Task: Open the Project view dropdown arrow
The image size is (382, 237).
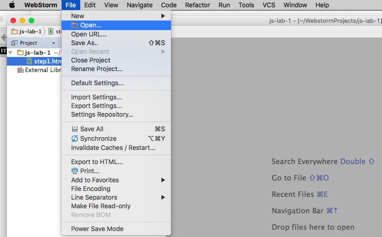Action: [53, 43]
